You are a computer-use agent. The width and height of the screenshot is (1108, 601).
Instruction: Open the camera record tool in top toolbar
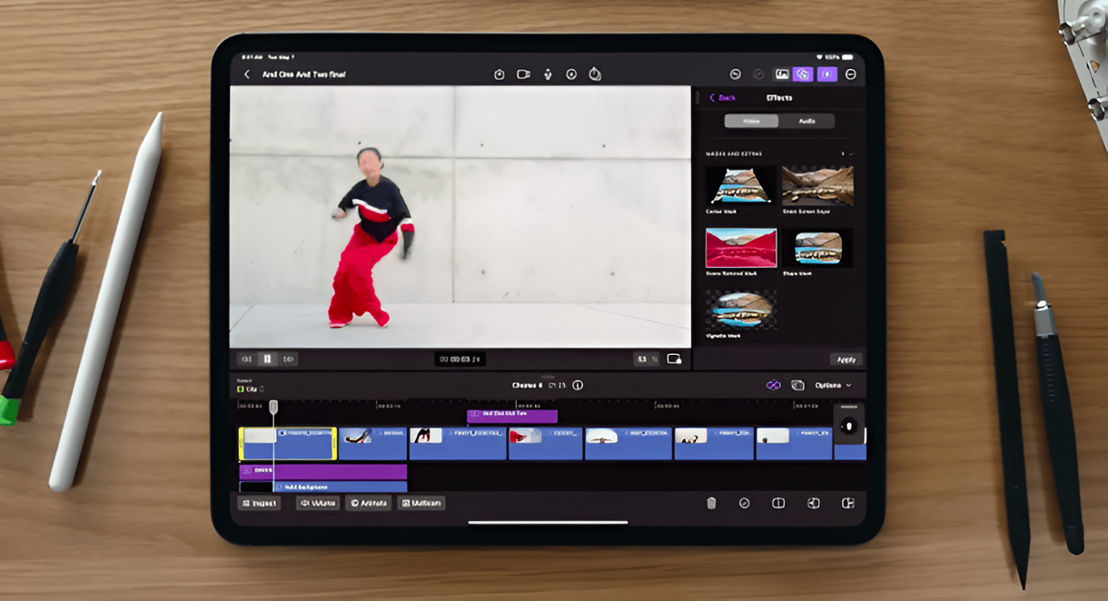point(523,74)
